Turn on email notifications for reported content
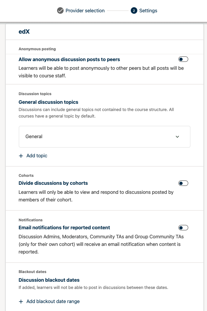Screen dimensions: 207x311 tap(183, 227)
